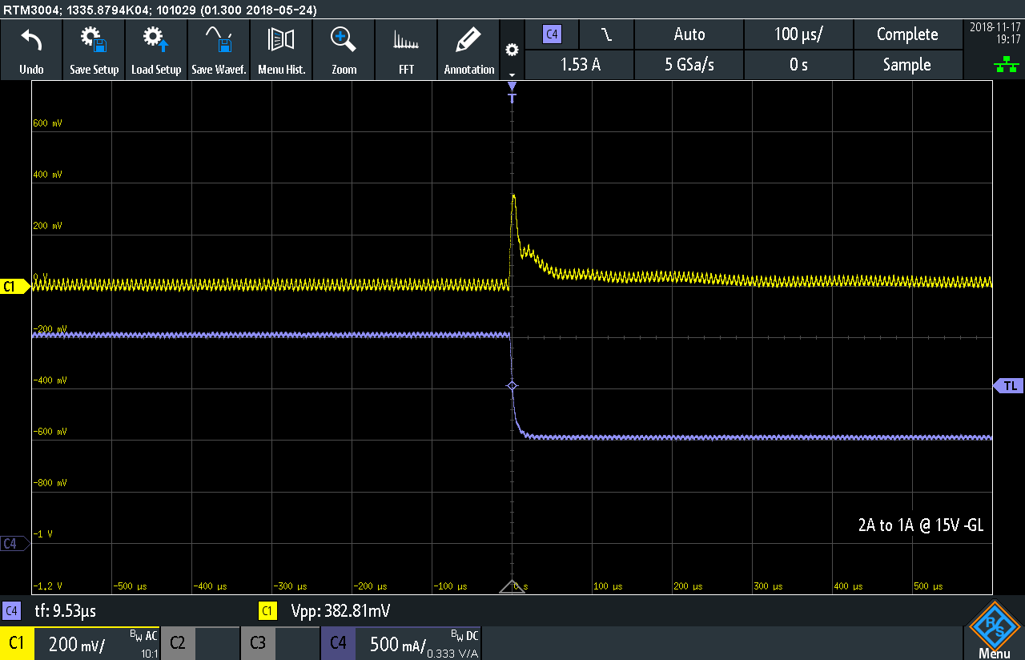Open Save Setup from the toolbar
The width and height of the screenshot is (1025, 660).
(x=94, y=50)
